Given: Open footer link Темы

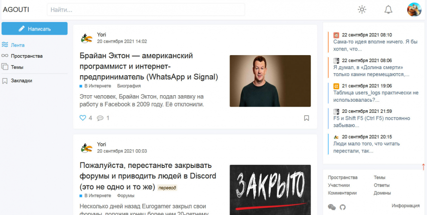Looking at the screenshot, I should point(380,177).
